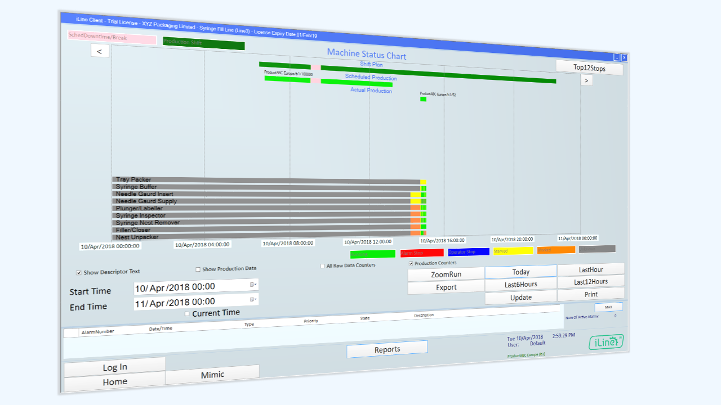Click the iLine logo icon
The height and width of the screenshot is (405, 721).
[x=606, y=341]
